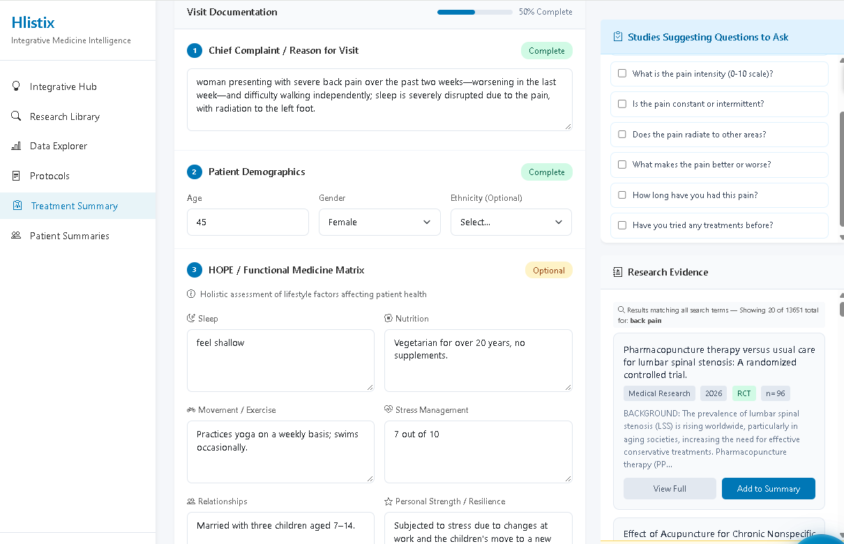Viewport: 844px width, 544px height.
Task: Click the moon icon beside the Sleep label
Action: pos(191,319)
